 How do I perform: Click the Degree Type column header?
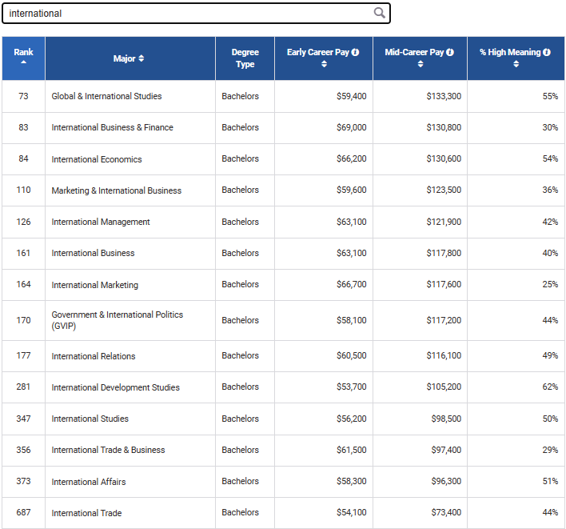[x=245, y=58]
